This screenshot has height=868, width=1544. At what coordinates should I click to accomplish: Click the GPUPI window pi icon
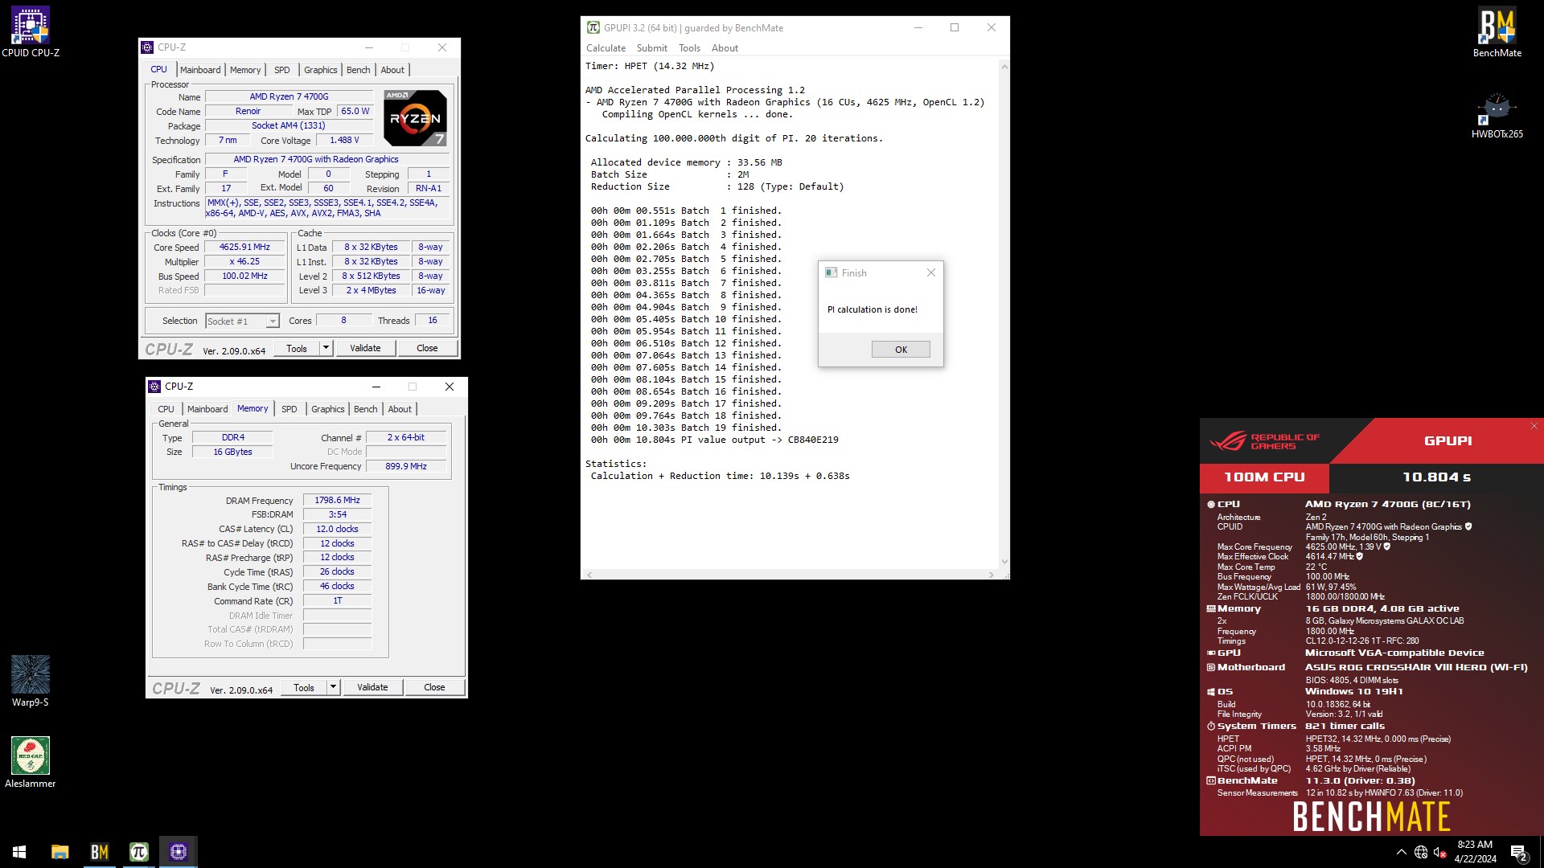pyautogui.click(x=593, y=27)
